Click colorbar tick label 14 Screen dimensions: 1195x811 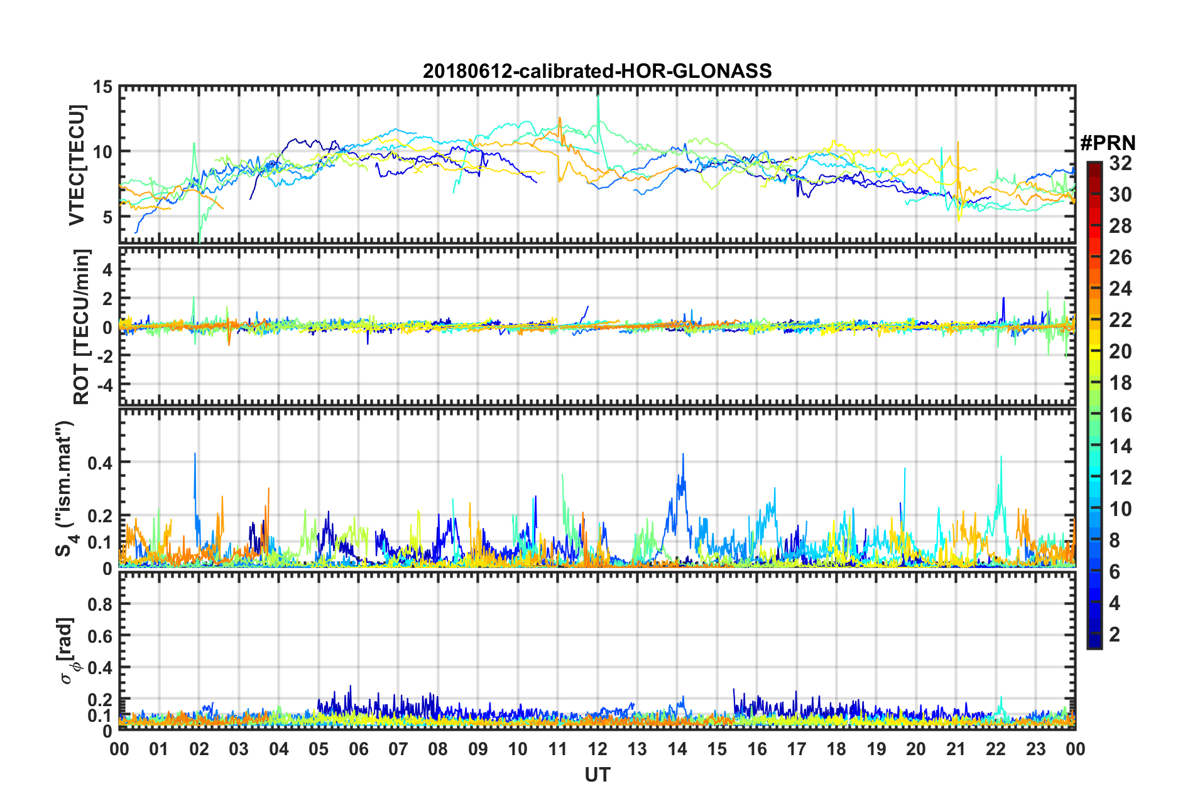[x=1120, y=446]
